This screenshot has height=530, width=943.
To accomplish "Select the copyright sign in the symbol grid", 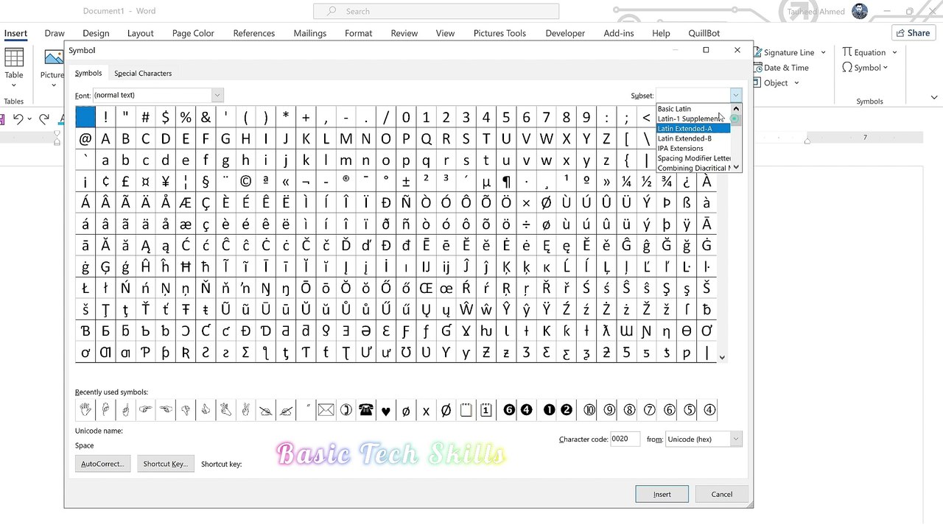I will (245, 181).
